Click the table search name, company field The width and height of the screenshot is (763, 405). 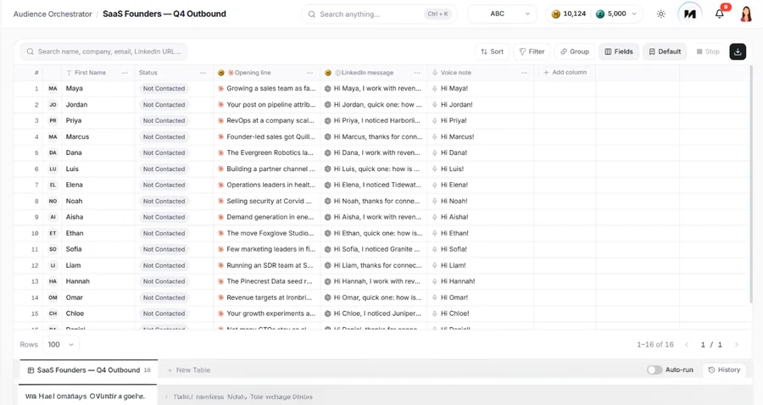pyautogui.click(x=103, y=52)
